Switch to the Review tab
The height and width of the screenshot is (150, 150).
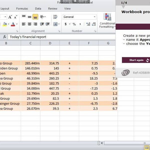point(53,8)
